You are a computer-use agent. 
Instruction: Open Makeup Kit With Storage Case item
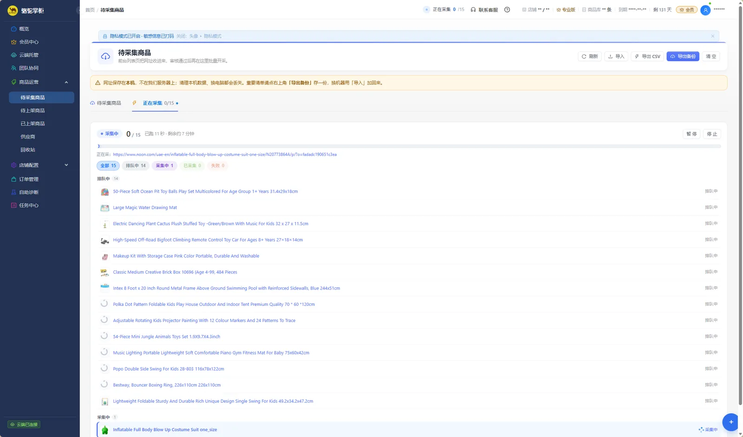point(186,256)
